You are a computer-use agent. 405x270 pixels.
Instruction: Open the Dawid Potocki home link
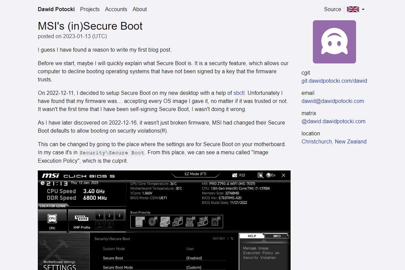tap(56, 9)
